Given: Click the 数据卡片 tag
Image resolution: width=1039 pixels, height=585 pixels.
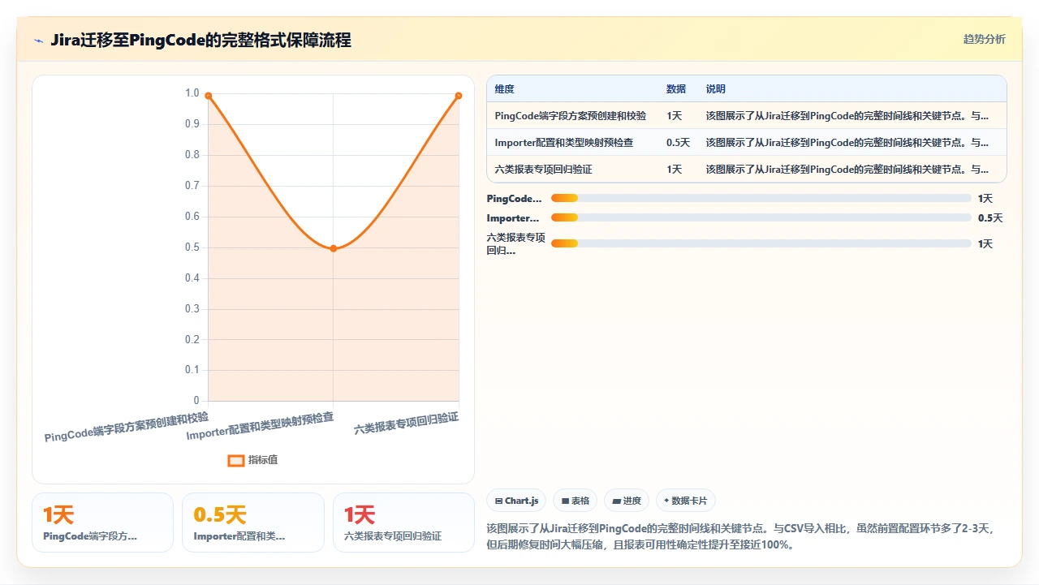Looking at the screenshot, I should click(686, 501).
